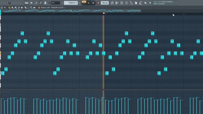Pause playback with the pause button

pyautogui.click(x=89, y=3)
